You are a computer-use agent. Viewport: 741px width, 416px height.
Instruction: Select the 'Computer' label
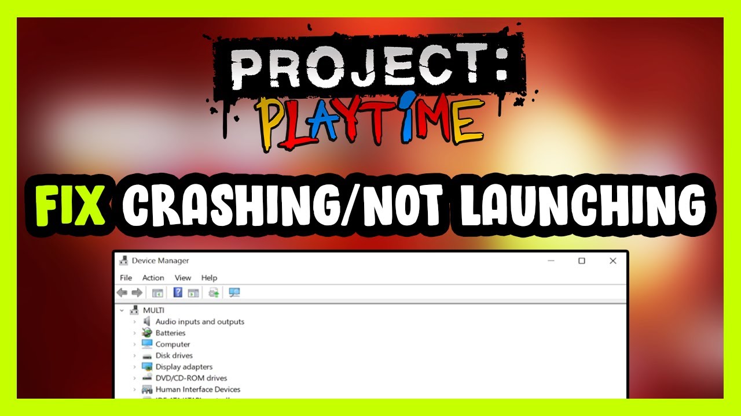[173, 344]
